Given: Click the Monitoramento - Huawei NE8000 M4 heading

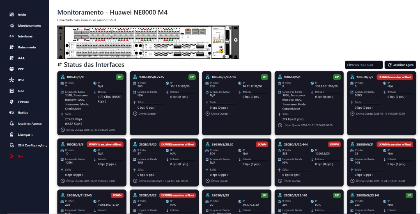Looking at the screenshot, I should [112, 12].
